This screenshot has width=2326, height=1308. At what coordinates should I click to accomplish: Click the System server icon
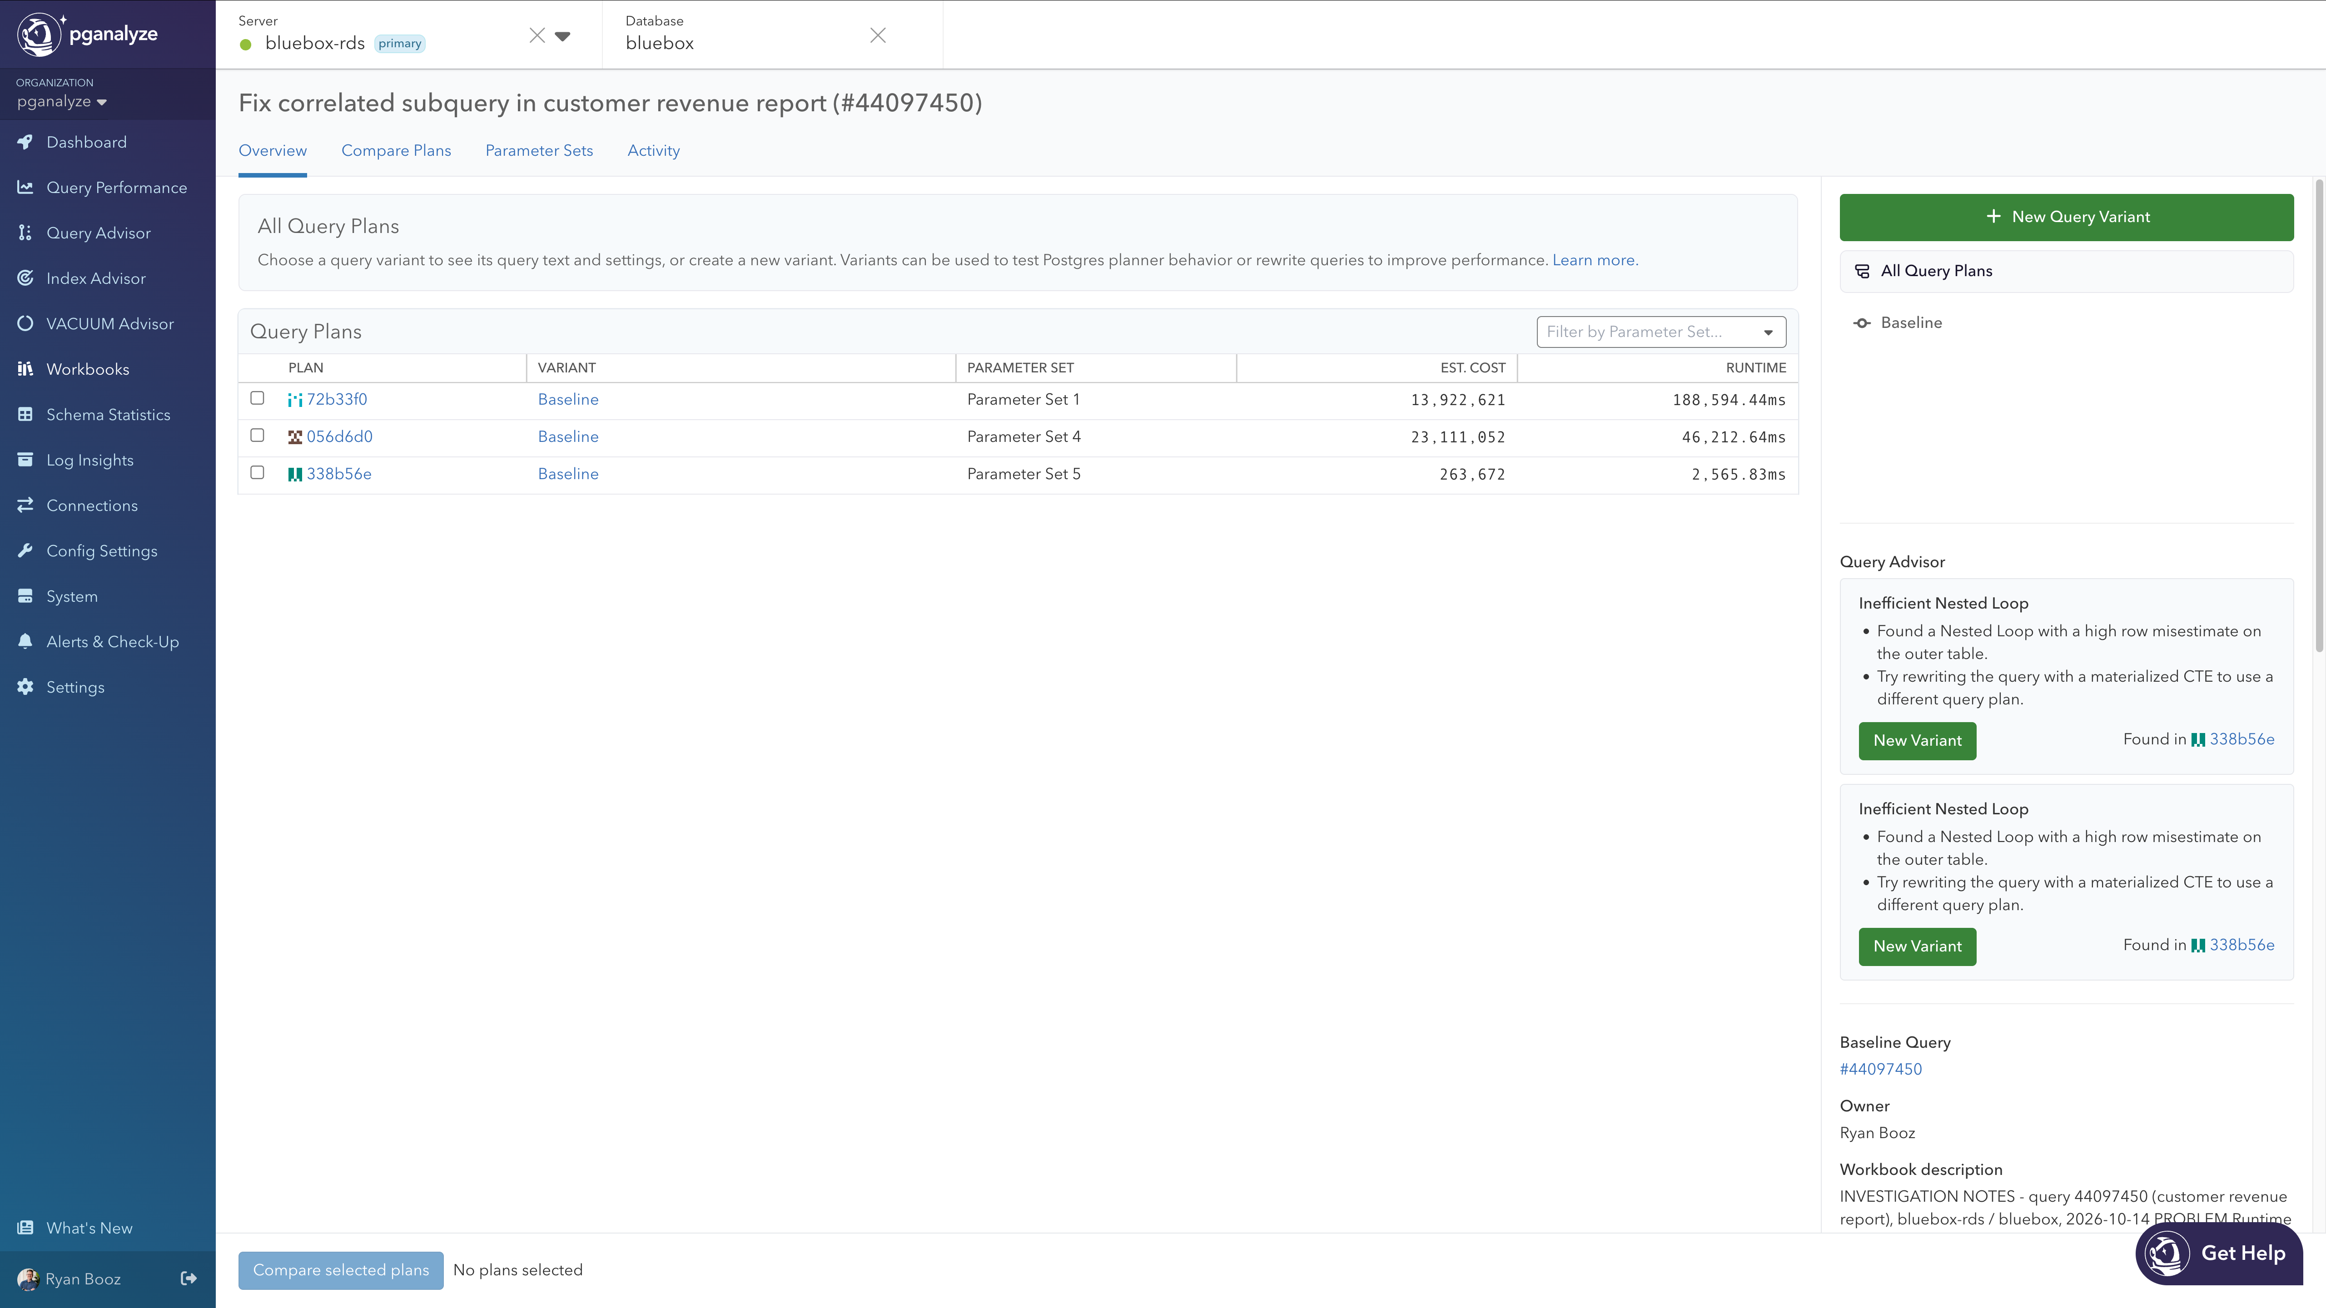click(x=25, y=596)
